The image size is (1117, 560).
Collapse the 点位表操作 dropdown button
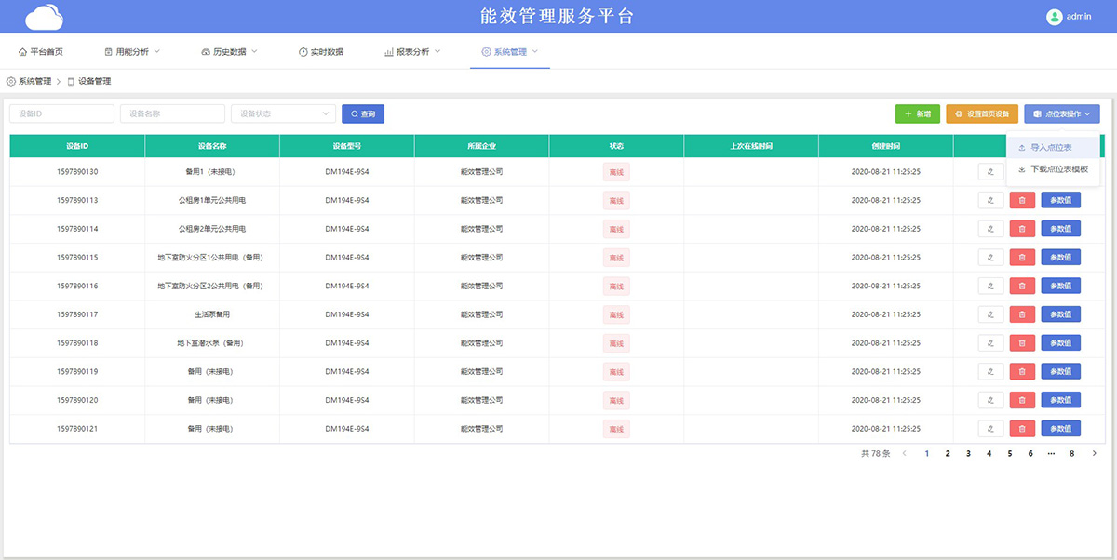tap(1062, 113)
